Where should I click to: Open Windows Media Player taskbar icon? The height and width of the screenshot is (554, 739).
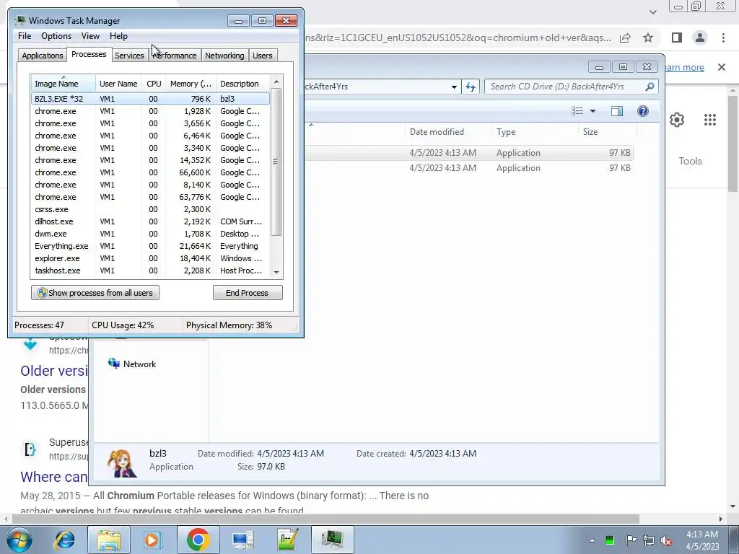[152, 540]
